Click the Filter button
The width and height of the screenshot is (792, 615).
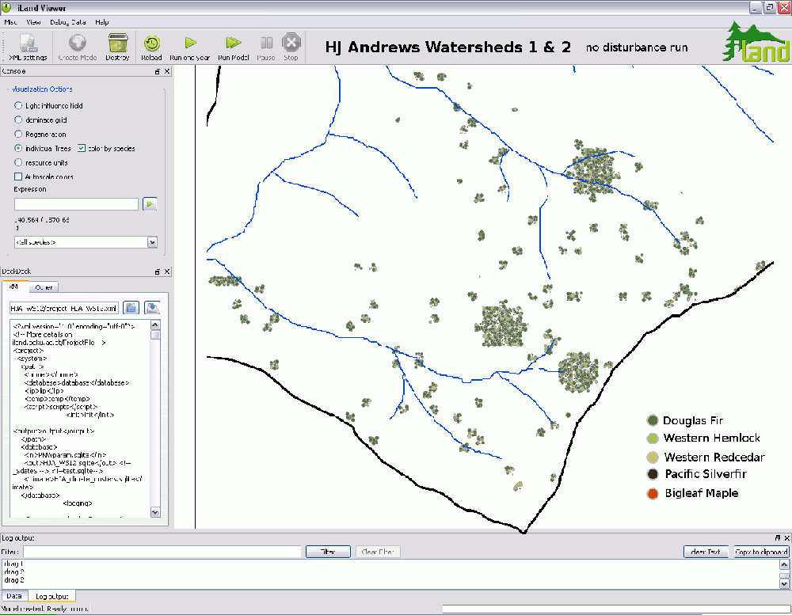click(329, 552)
